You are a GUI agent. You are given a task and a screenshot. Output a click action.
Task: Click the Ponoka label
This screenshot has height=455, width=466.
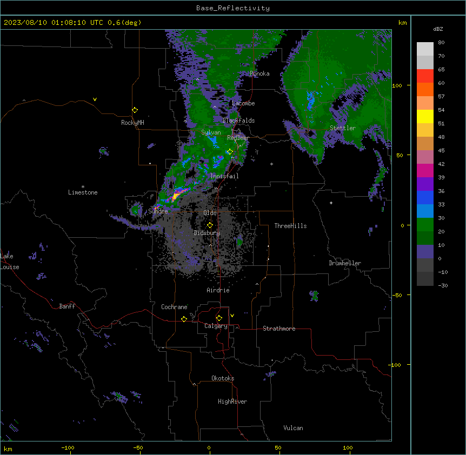click(259, 73)
